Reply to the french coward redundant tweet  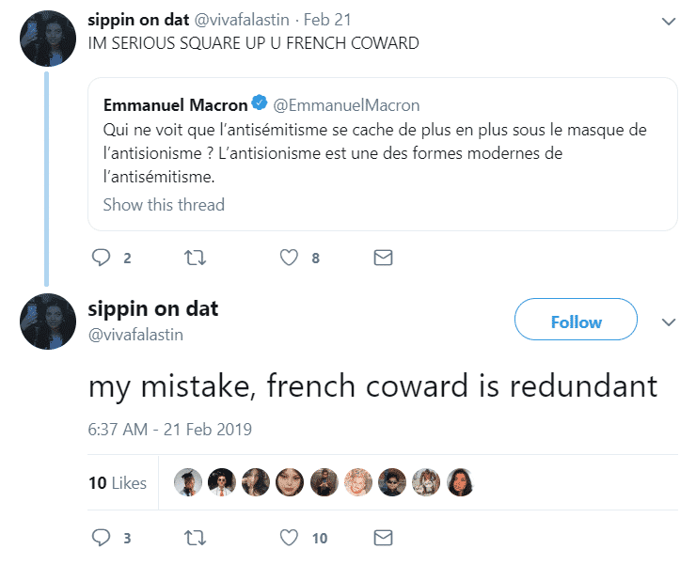click(x=101, y=538)
